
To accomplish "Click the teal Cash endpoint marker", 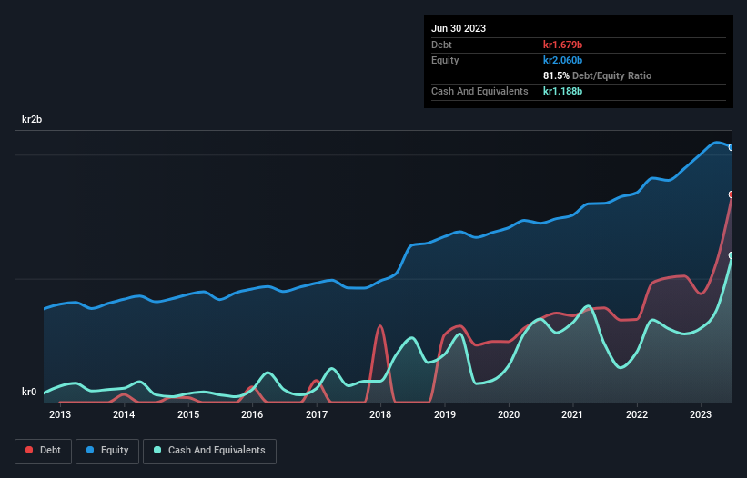I will 732,255.
